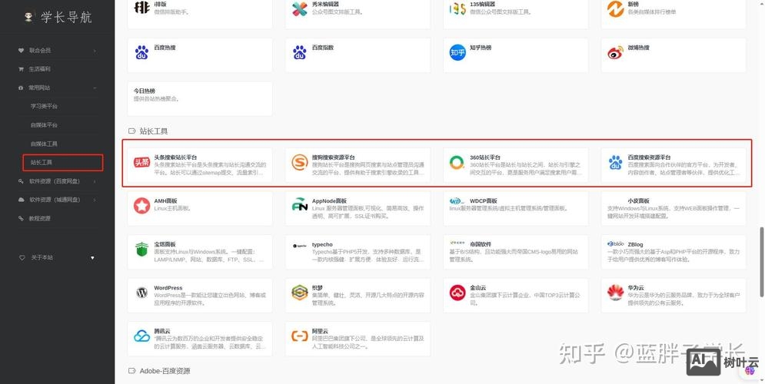Click the Adobe-百度资源 section heading

point(165,371)
